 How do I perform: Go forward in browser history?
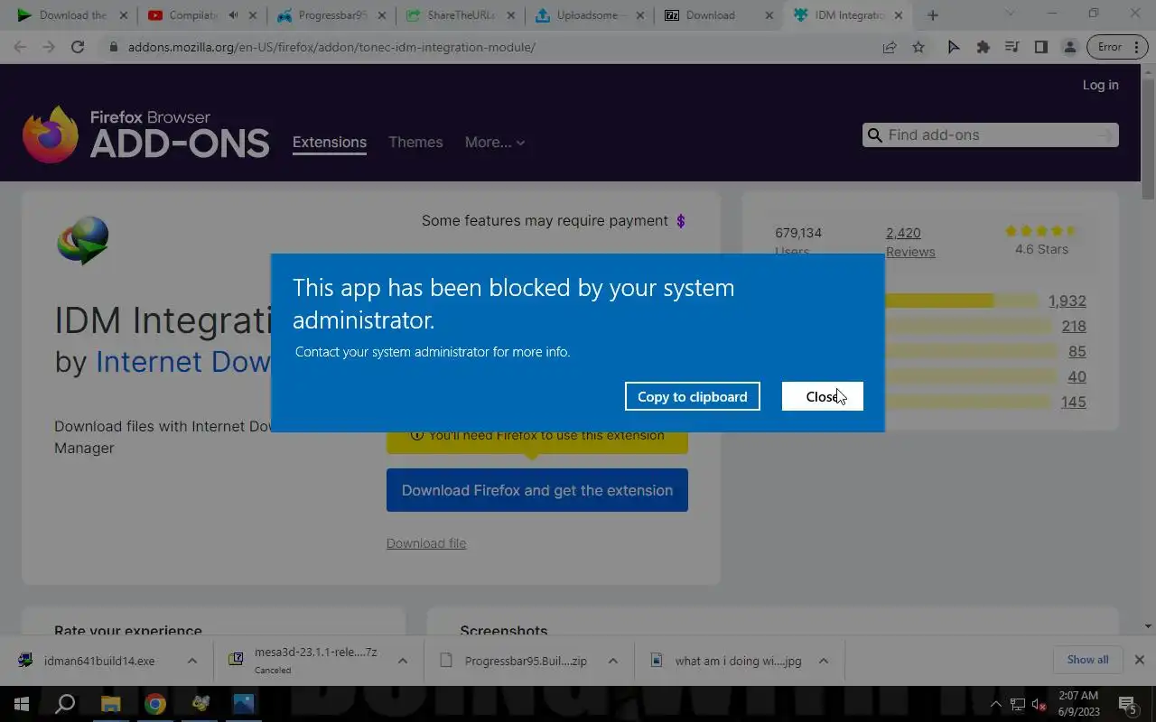49,47
